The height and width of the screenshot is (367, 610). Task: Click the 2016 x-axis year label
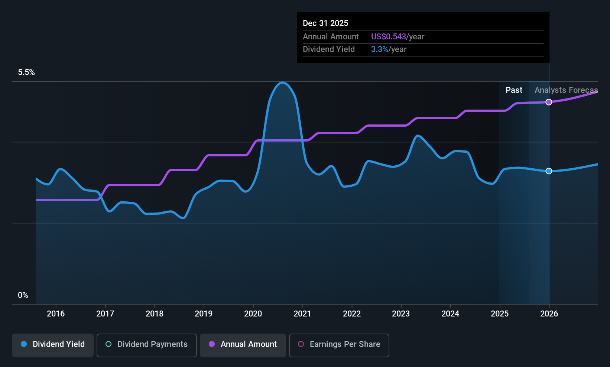pyautogui.click(x=56, y=314)
